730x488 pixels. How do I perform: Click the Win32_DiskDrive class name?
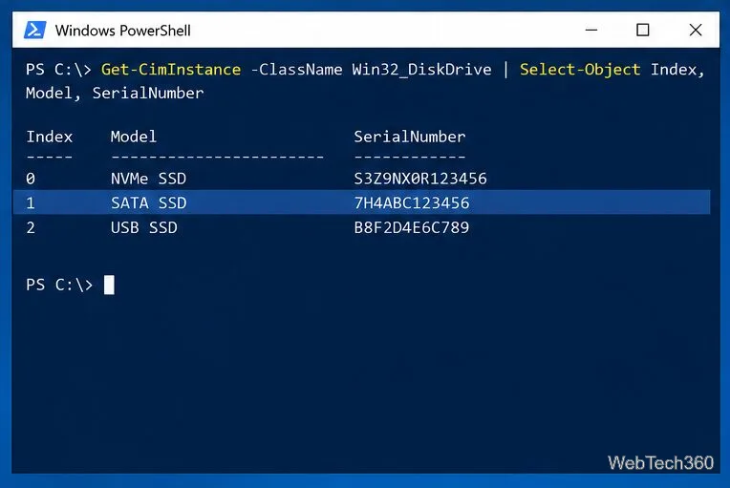(421, 70)
